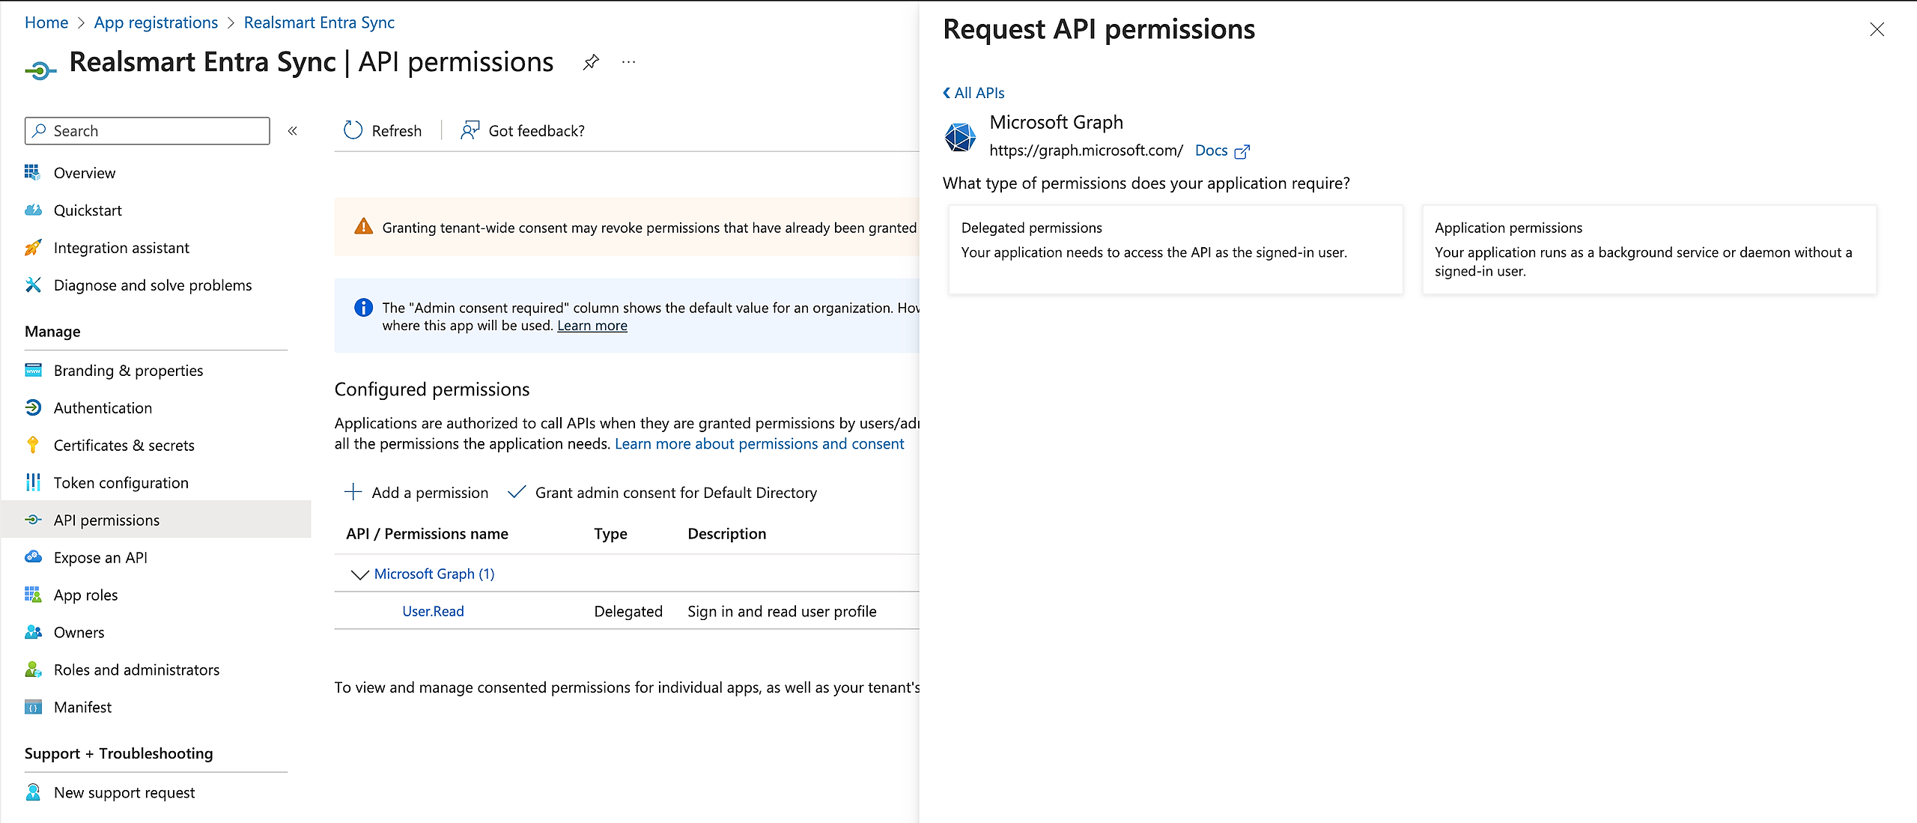Open the User.Read permission link

433,611
